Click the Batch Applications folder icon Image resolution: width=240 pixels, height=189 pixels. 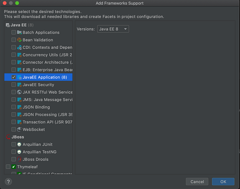pos(19,32)
